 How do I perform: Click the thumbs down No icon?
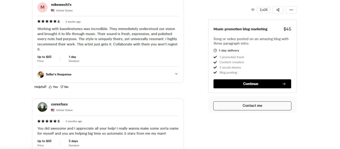click(x=62, y=87)
